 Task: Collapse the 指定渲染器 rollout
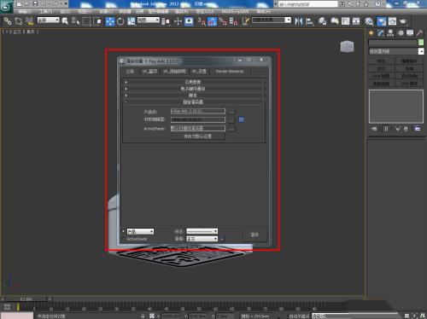pos(193,101)
